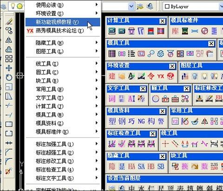Click the AI icon in 文字工具 toolbar
The image size is (223, 191).
[x=131, y=99]
